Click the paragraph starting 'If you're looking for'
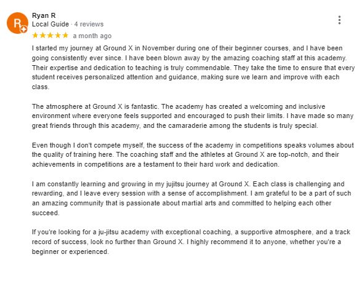Viewport: 362px width, 289px height. click(191, 242)
